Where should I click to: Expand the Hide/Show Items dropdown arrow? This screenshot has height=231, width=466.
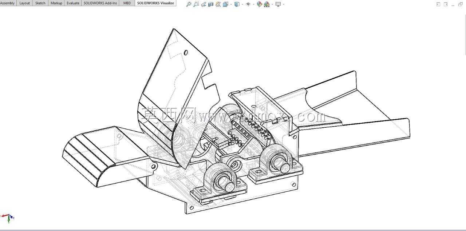point(254,4)
